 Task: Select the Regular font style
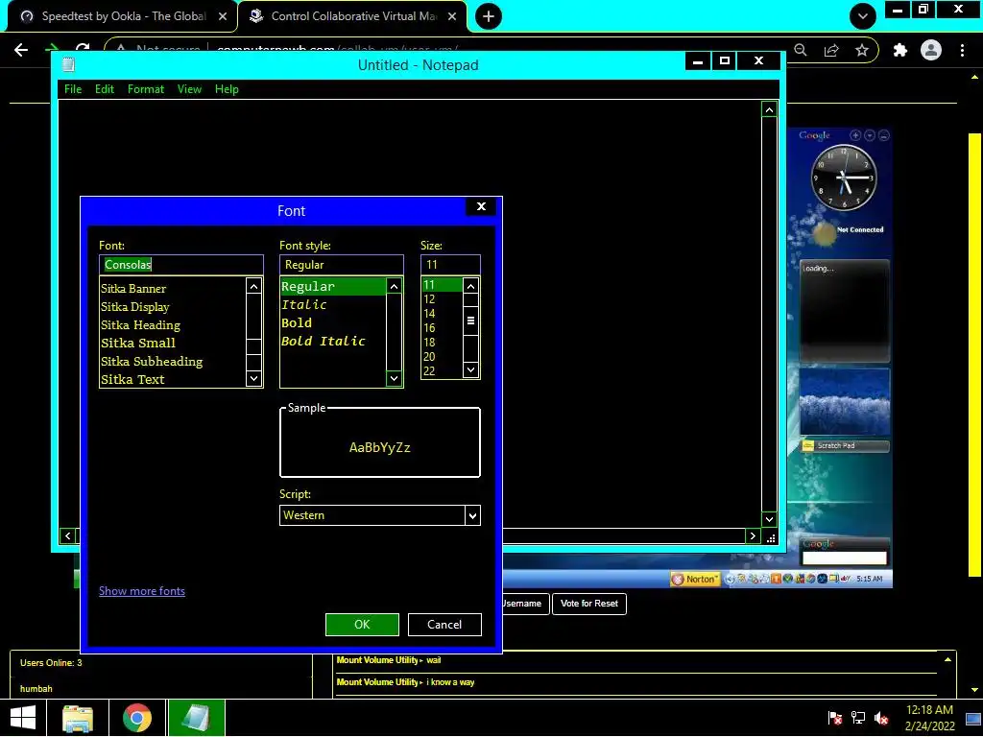[x=333, y=286]
